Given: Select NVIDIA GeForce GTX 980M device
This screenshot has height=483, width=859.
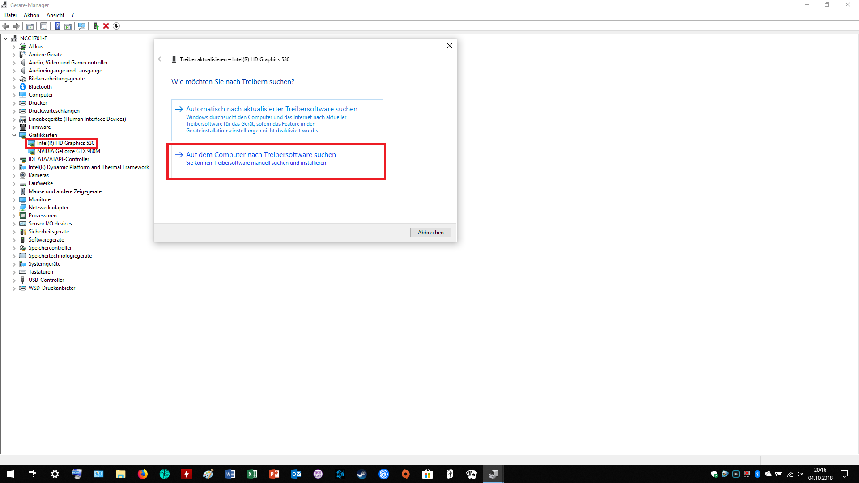Looking at the screenshot, I should point(68,151).
